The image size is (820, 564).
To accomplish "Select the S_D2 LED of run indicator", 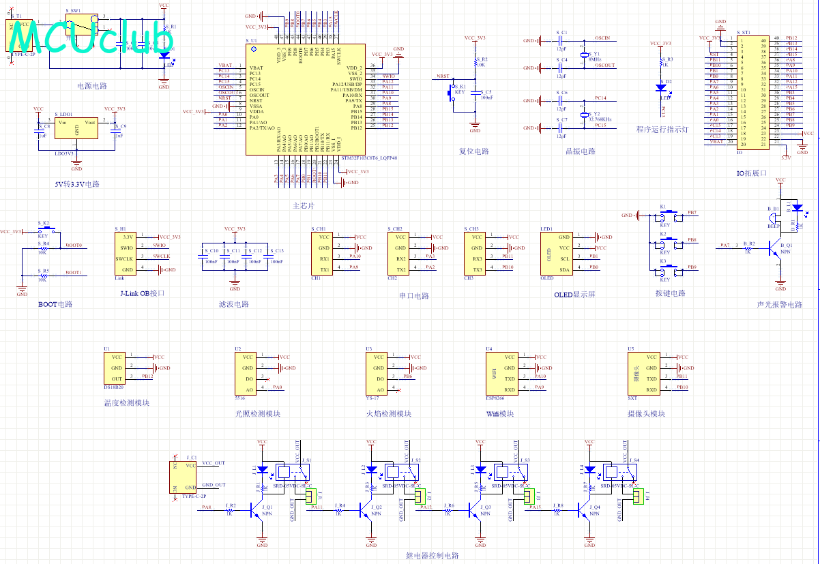I will 660,87.
